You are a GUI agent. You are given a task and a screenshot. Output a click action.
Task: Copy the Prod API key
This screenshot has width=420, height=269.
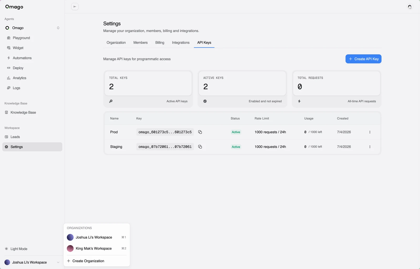200,132
